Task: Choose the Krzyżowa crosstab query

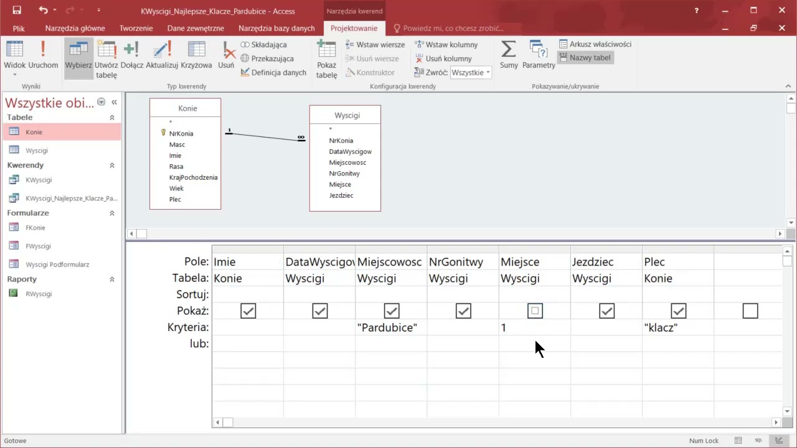Action: 197,56
